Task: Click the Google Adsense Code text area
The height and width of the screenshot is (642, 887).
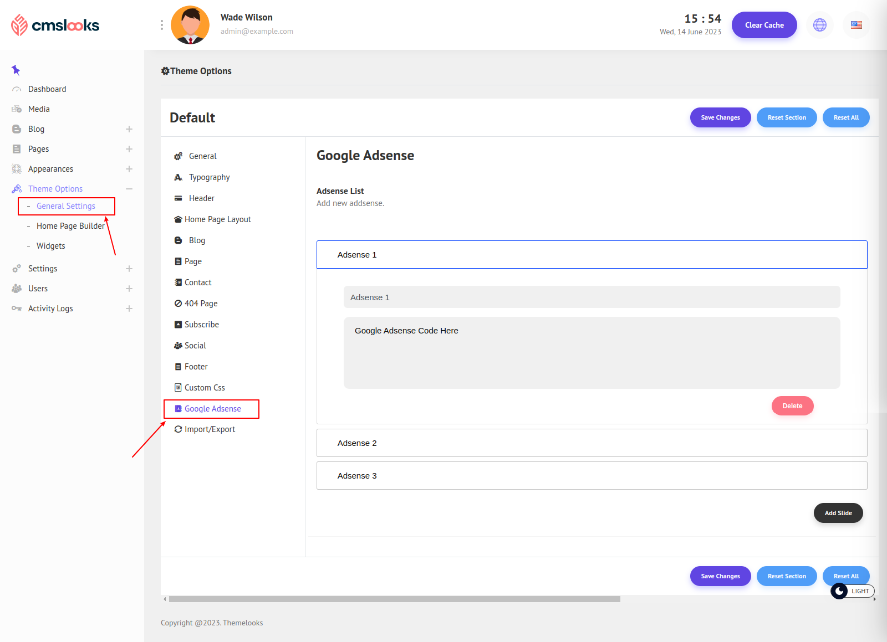Action: pos(592,353)
